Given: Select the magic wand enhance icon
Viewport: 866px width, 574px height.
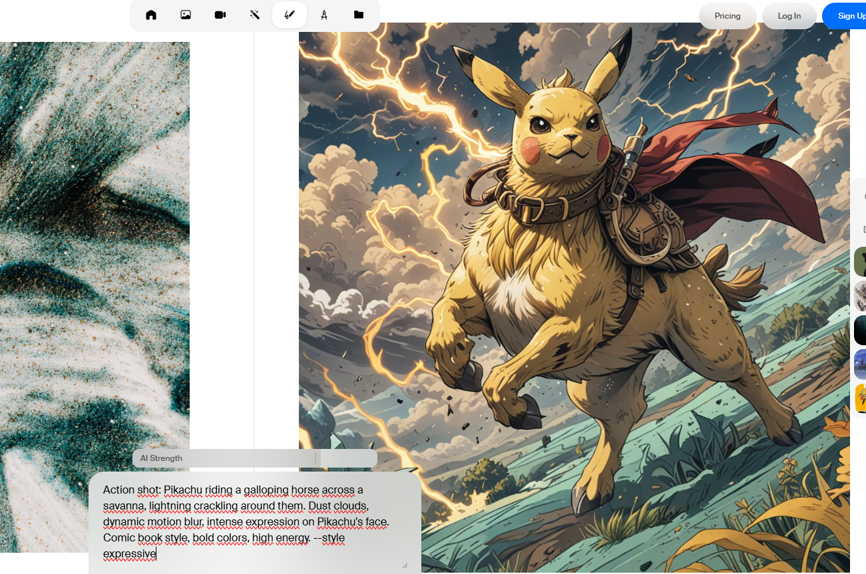Looking at the screenshot, I should click(x=255, y=15).
